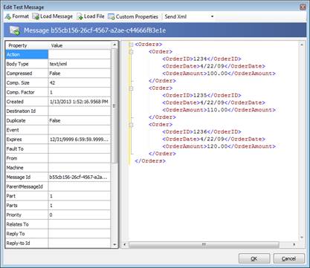
Task: Click the Property column header
Action: click(x=27, y=45)
